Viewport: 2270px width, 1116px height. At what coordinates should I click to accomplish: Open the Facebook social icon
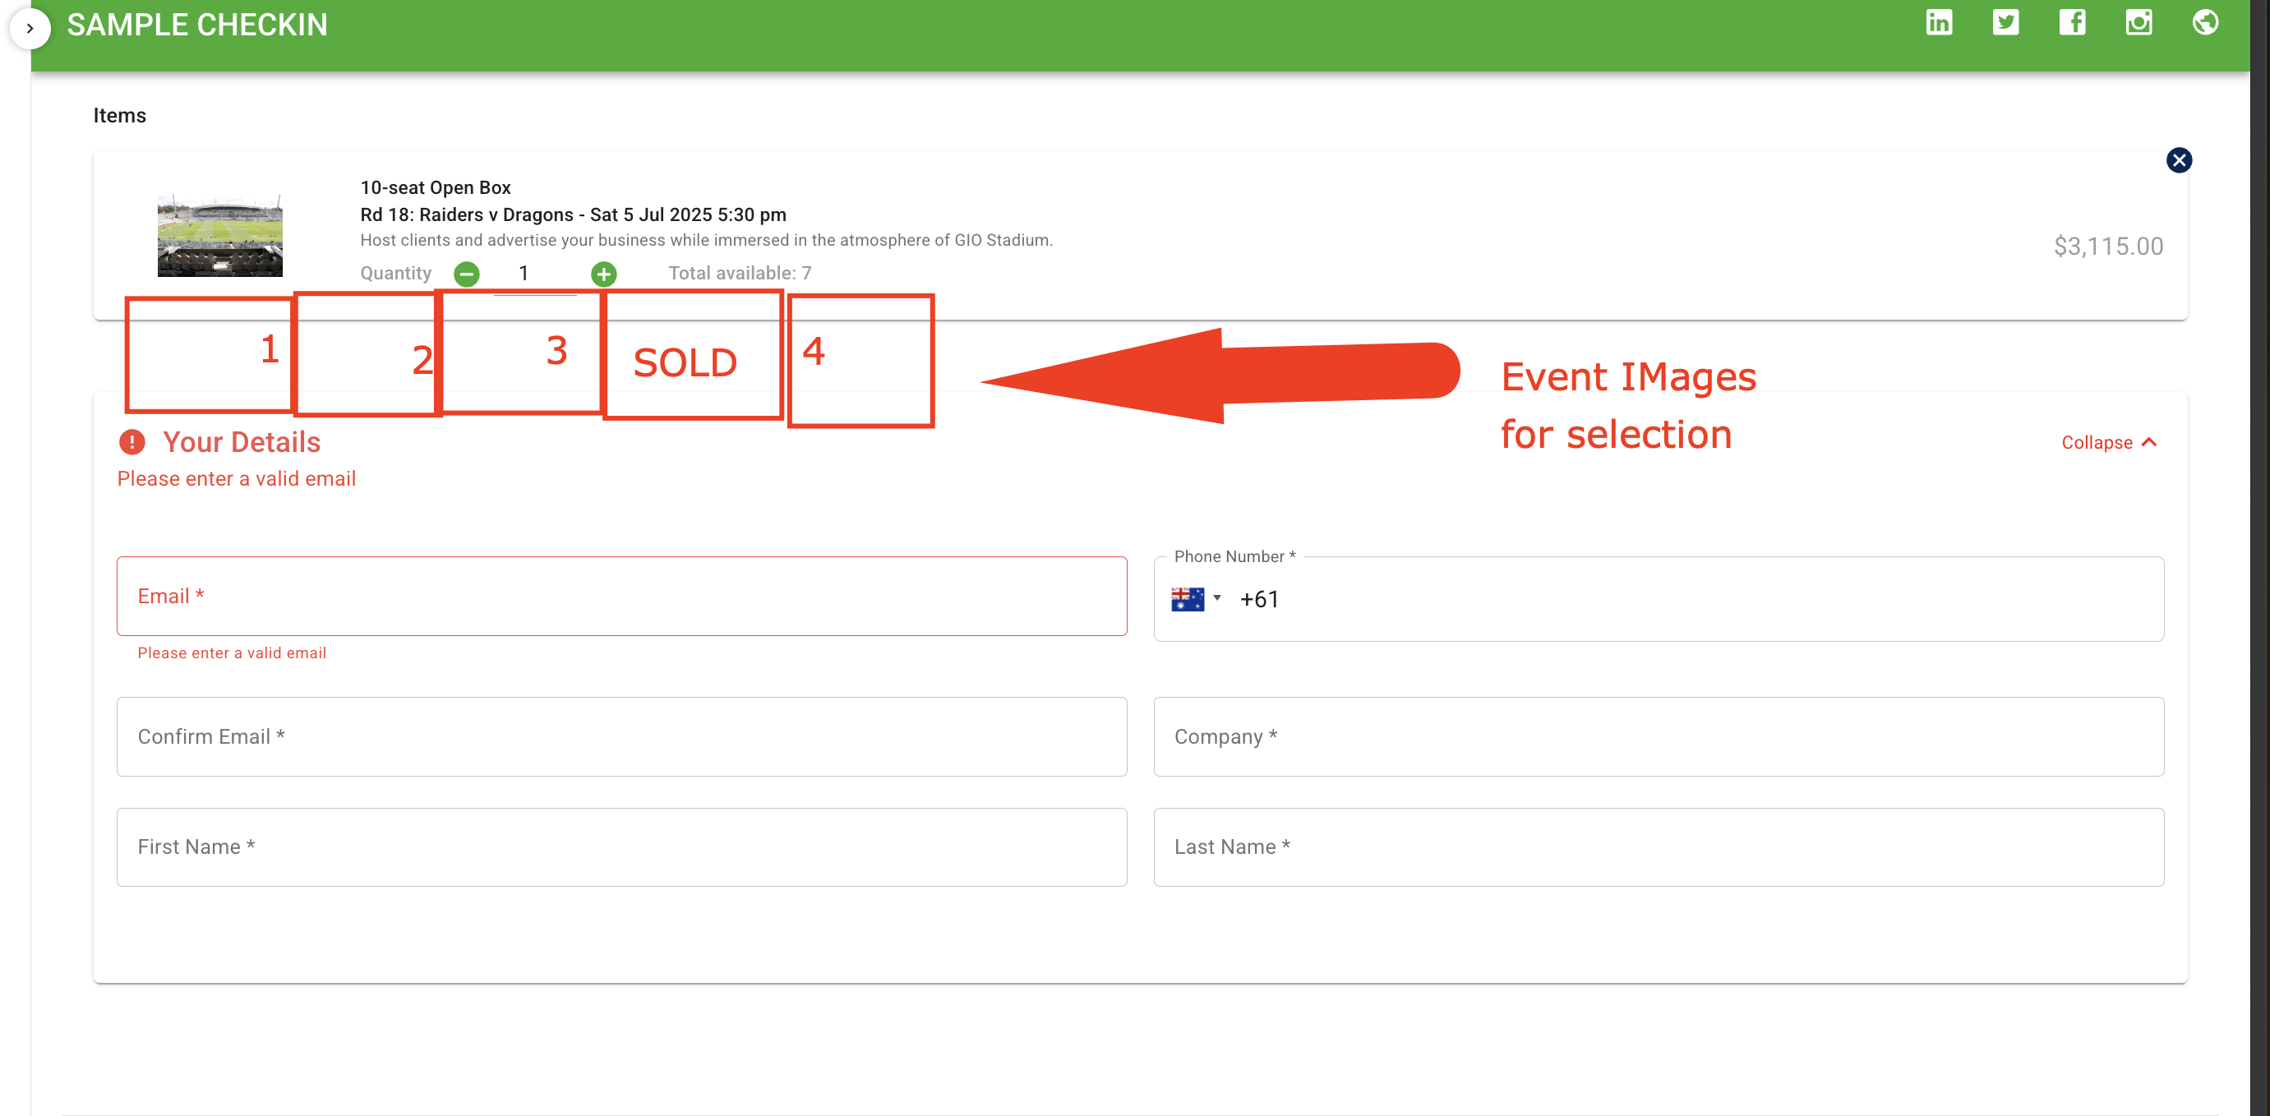click(2072, 22)
